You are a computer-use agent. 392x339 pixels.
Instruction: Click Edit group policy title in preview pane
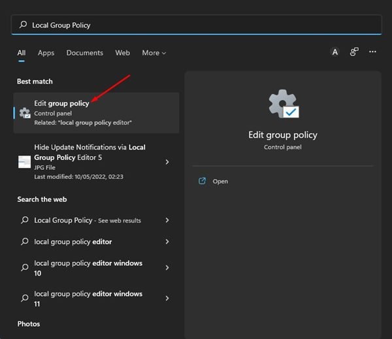[283, 135]
